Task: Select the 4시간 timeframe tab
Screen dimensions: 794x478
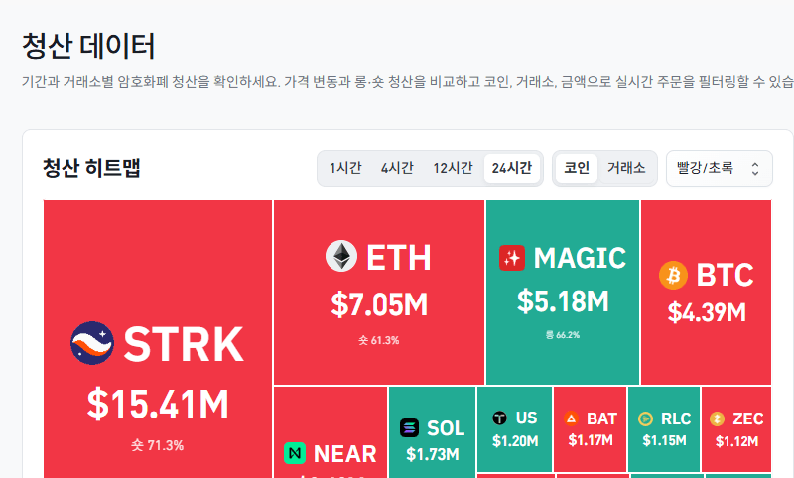Action: (x=397, y=168)
